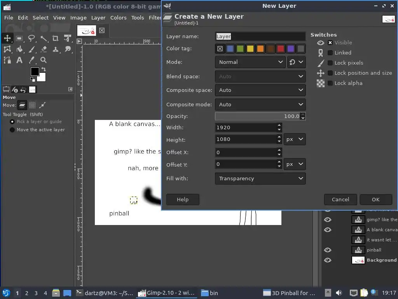
Task: Select the Paintbrush tool
Action: pyautogui.click(x=31, y=49)
